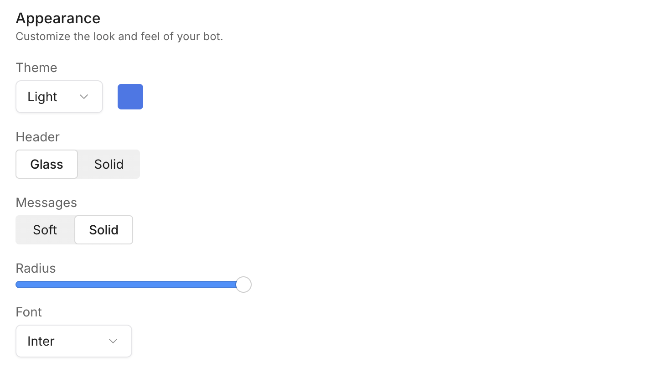Viewport: 662px width, 373px height.
Task: Click the "Customize the look and feel" description
Action: coord(119,36)
